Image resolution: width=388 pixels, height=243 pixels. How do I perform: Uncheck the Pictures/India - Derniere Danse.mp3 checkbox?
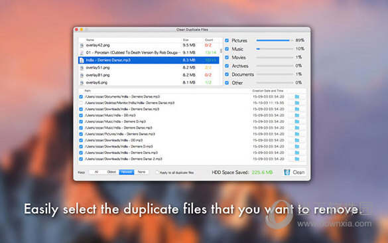click(81, 134)
